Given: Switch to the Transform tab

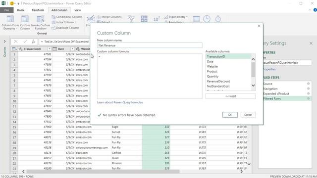Looking at the screenshot, I should coord(38,10).
